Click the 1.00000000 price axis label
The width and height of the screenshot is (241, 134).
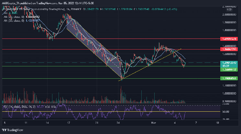point(229,94)
